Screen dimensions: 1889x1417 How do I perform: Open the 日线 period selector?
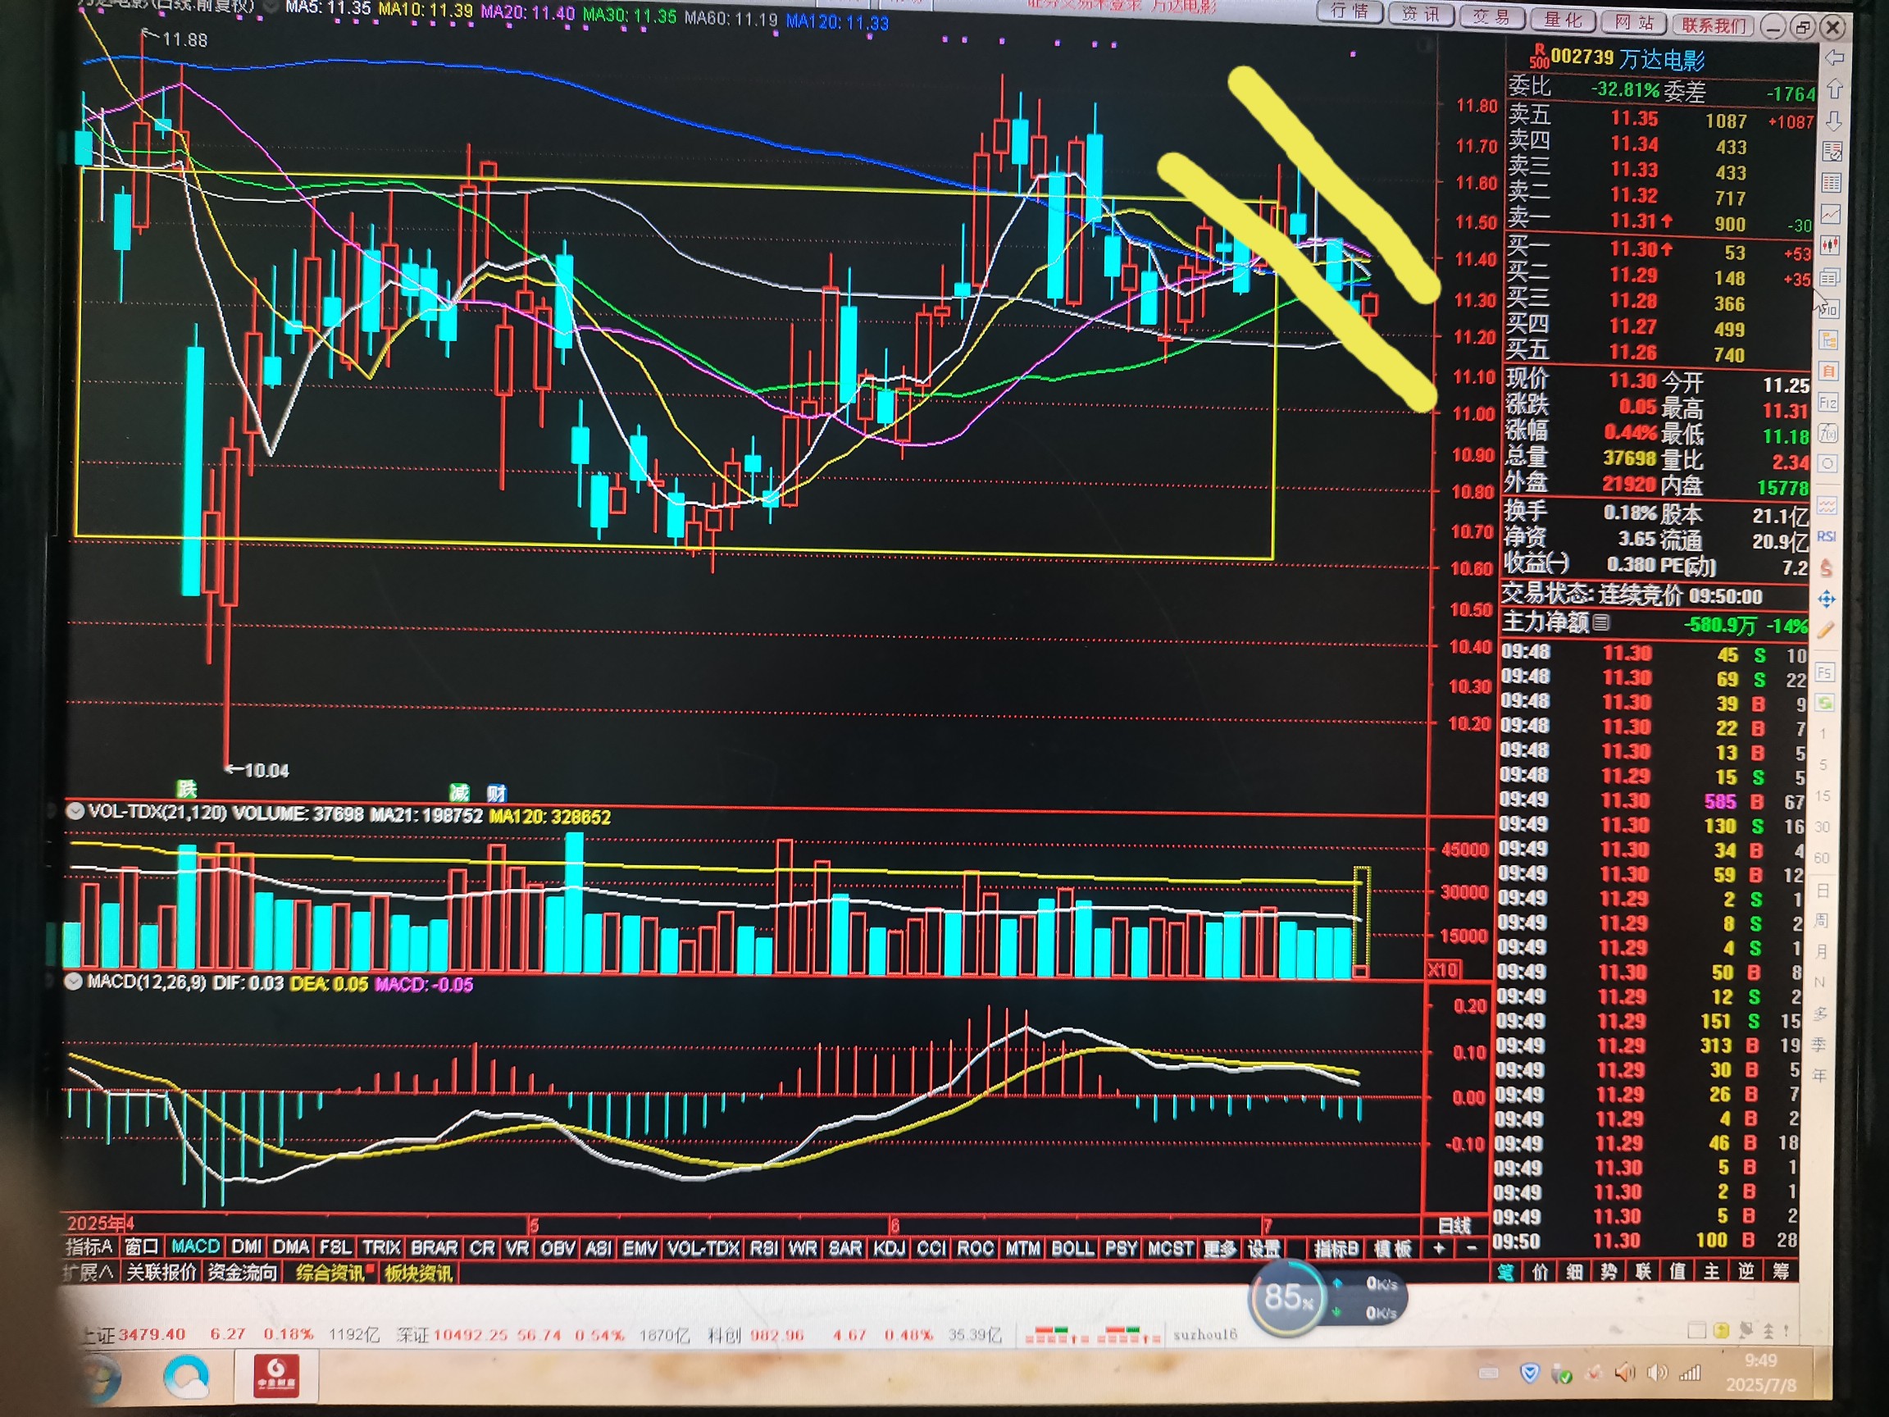tap(1455, 1226)
